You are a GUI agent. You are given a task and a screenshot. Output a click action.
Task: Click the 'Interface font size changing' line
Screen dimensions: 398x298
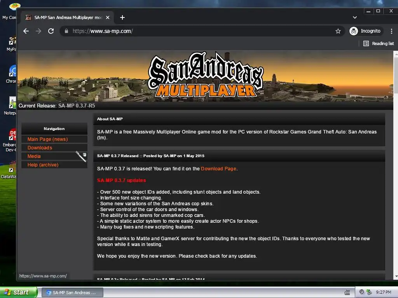coord(129,198)
